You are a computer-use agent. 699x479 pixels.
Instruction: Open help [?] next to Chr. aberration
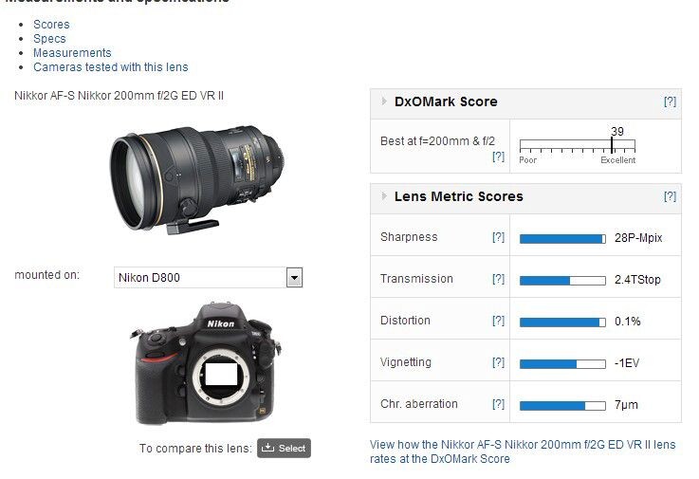click(x=498, y=404)
